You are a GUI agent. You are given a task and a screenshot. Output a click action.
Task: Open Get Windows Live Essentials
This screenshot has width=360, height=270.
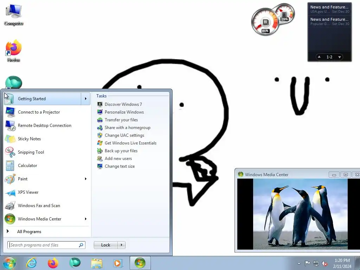[x=130, y=143]
